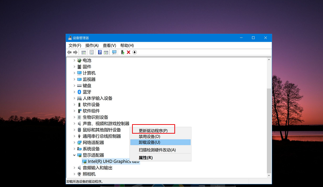Expand the 照相机 category
323x187 pixels.
point(74,174)
